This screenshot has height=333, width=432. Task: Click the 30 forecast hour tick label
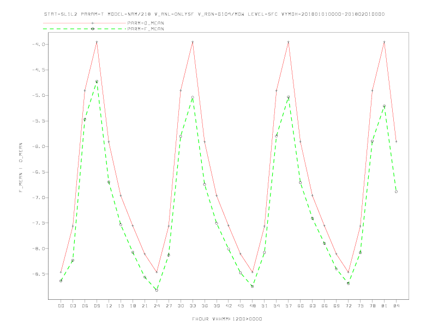(x=181, y=306)
